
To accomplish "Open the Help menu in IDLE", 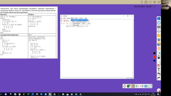I will (85, 18).
